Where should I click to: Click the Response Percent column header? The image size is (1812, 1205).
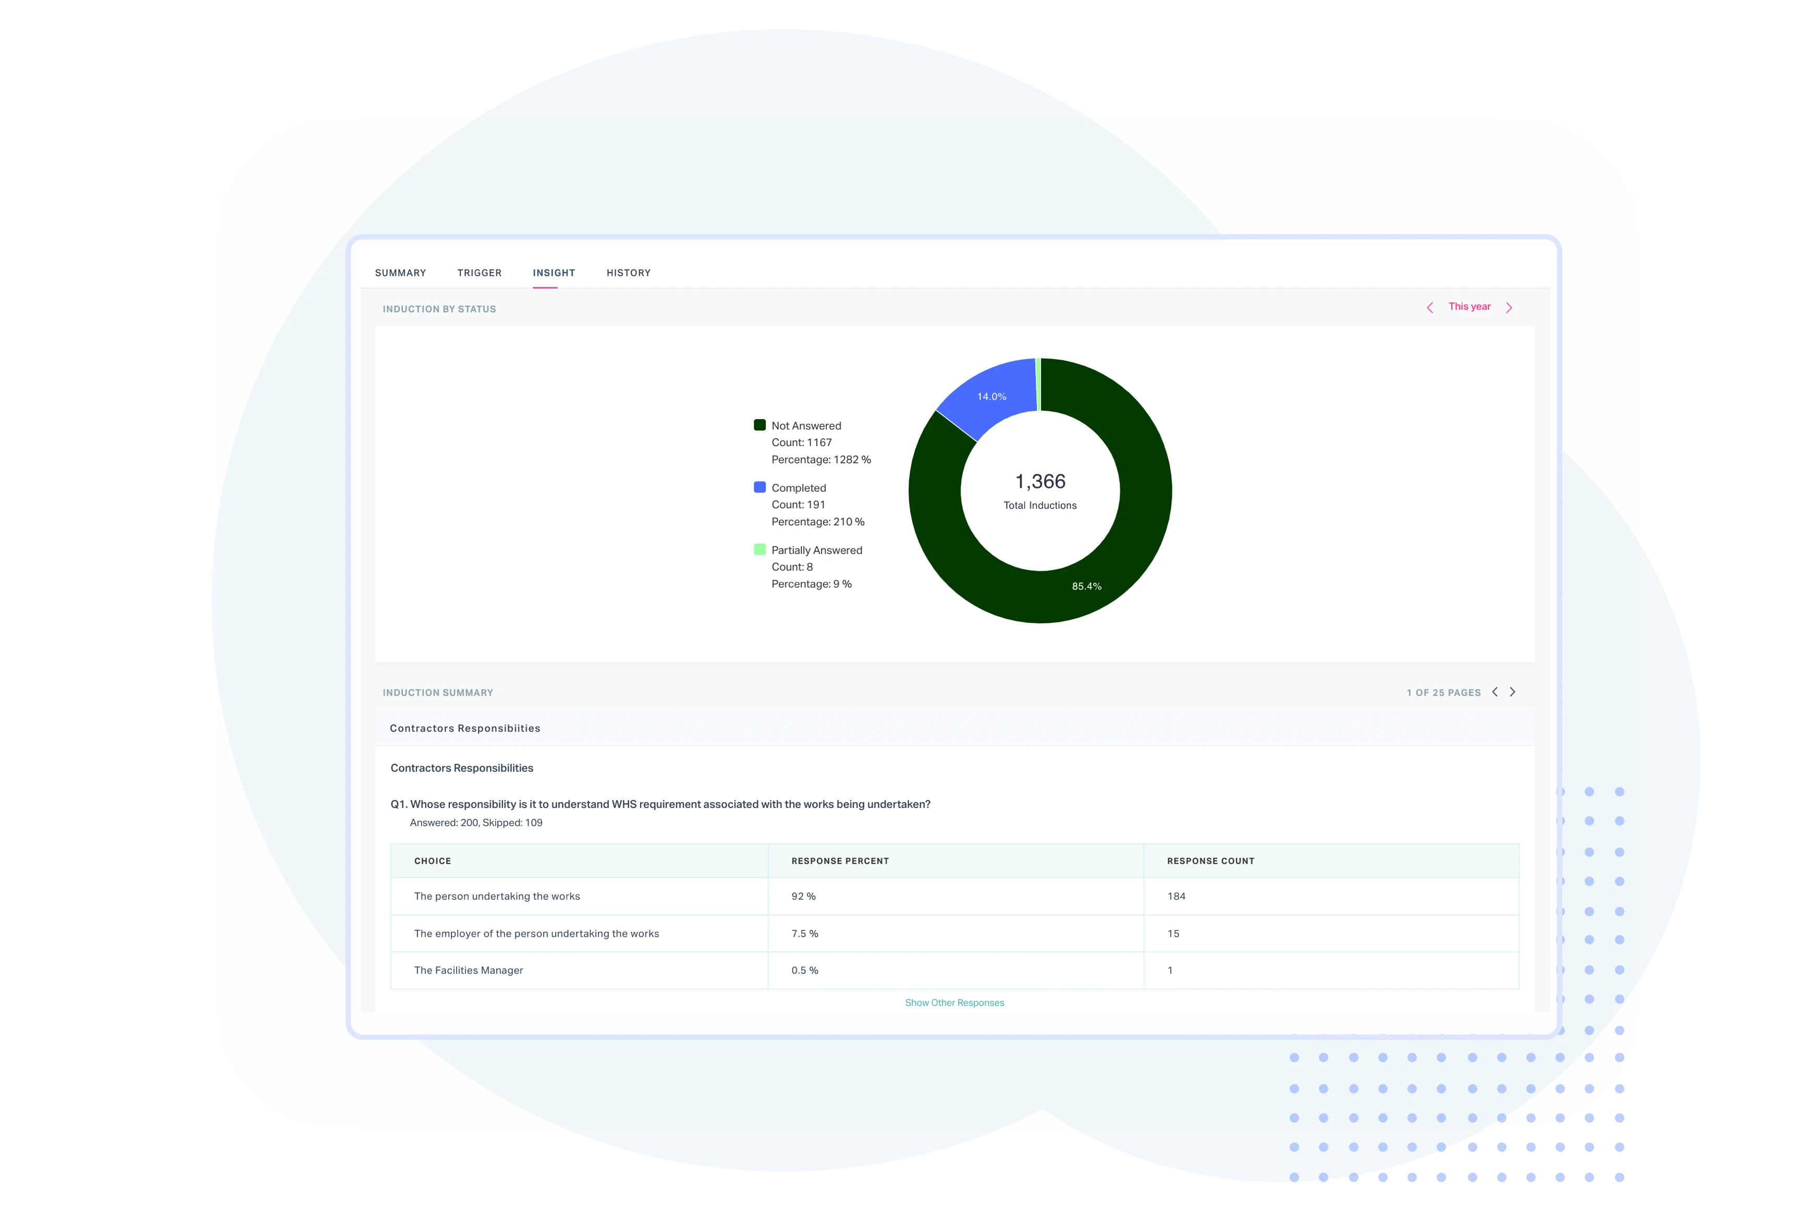(840, 860)
